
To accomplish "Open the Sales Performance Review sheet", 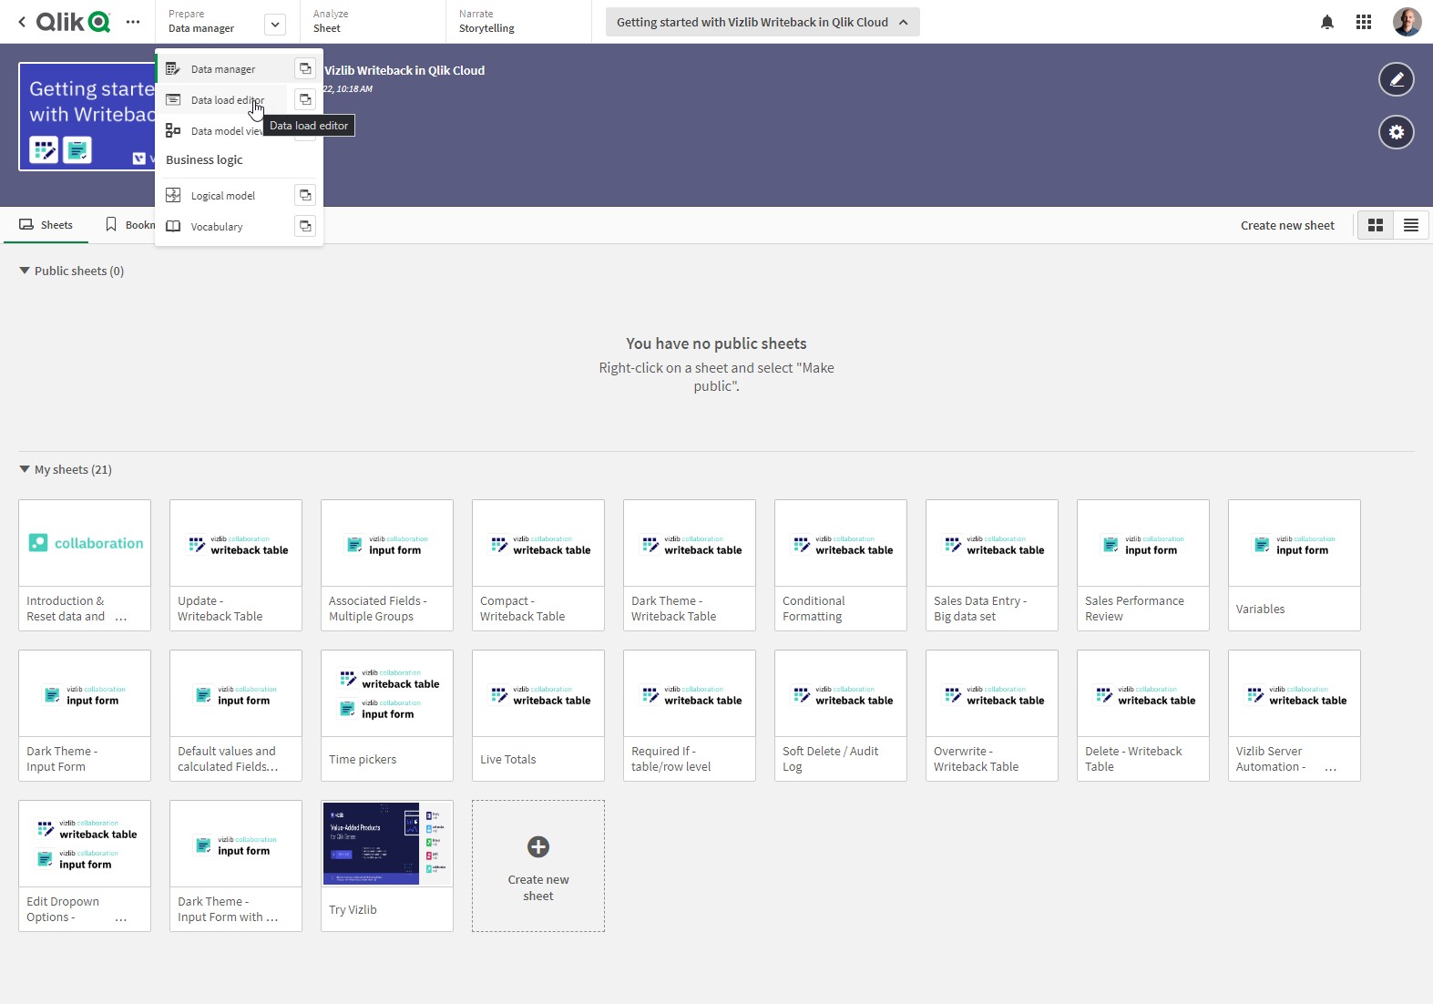I will (x=1143, y=565).
